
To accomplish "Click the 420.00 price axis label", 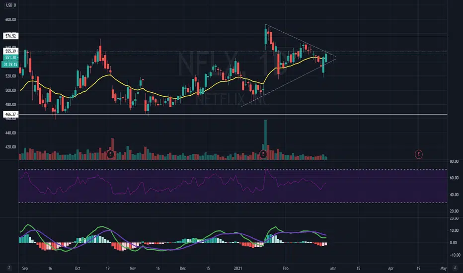I will pyautogui.click(x=10, y=147).
